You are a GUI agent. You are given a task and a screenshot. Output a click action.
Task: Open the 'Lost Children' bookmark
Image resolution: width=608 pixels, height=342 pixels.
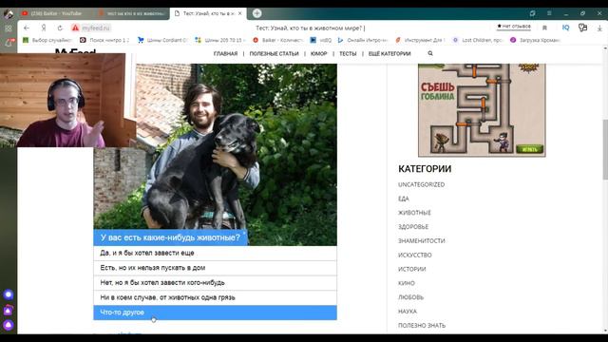[478, 40]
